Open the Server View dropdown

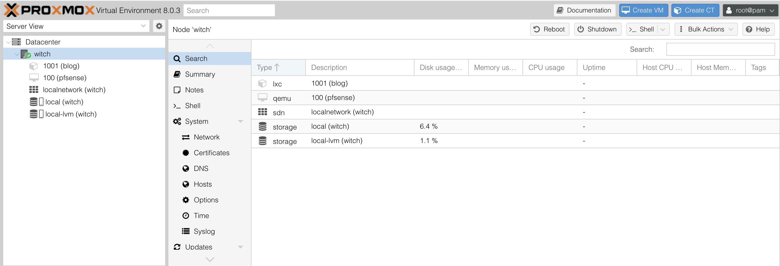[143, 26]
